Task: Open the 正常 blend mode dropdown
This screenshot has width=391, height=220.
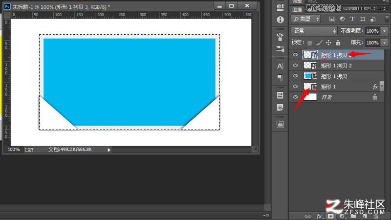Action: [314, 31]
